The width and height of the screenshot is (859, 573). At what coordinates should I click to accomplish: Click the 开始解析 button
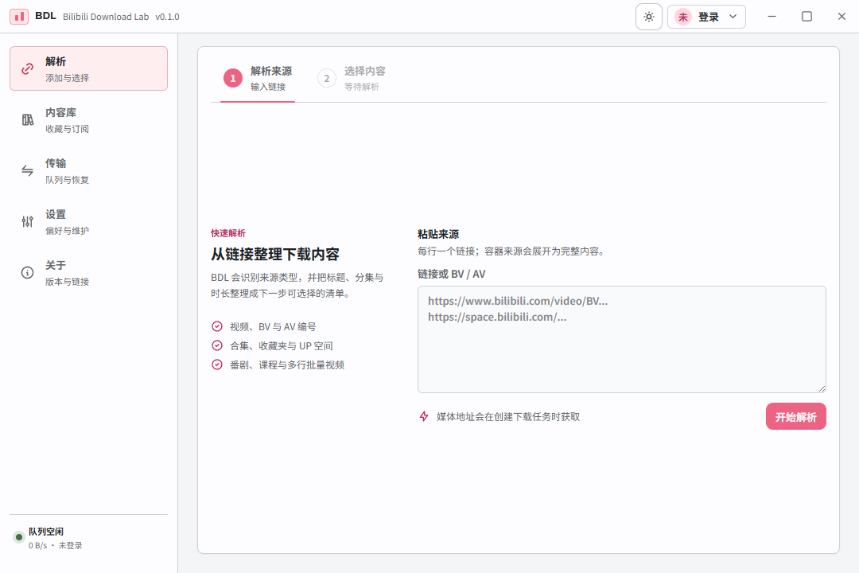(x=795, y=417)
